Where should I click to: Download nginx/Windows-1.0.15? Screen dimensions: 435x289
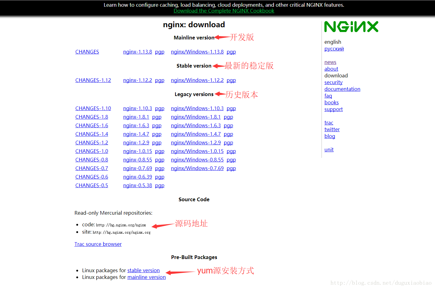click(197, 151)
